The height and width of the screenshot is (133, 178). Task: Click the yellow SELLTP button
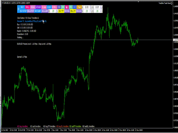pyautogui.click(x=73, y=11)
